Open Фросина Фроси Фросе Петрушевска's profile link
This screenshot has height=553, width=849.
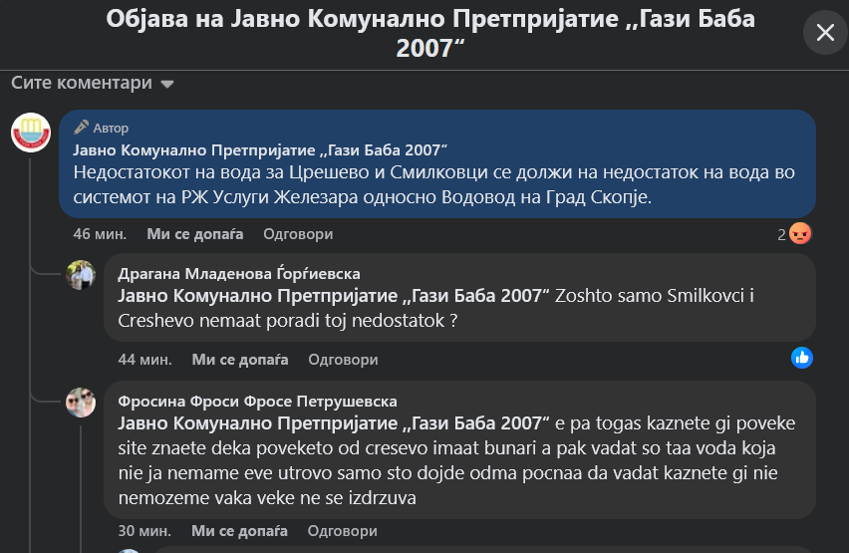257,401
